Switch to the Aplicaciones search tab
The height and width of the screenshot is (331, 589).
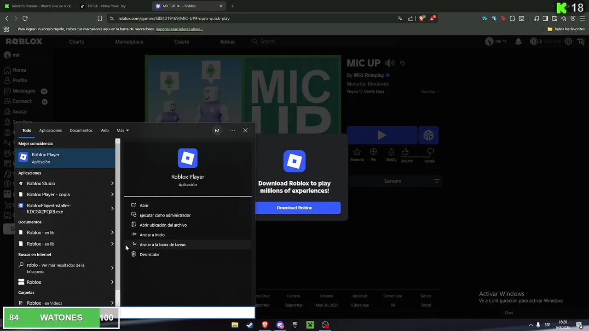(x=50, y=130)
